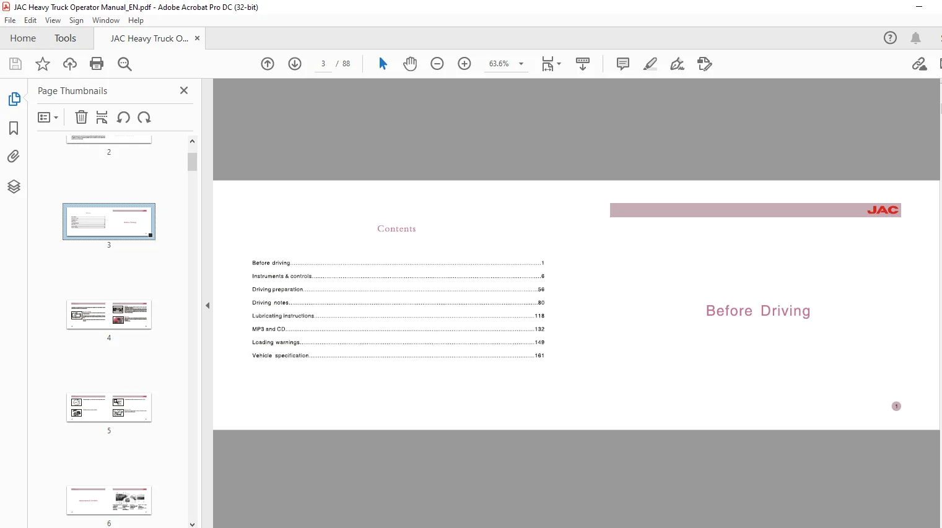The height and width of the screenshot is (528, 942).
Task: Select the highlight text pen tool
Action: pos(650,64)
